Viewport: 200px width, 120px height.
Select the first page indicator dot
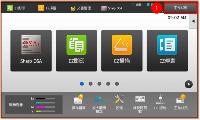(x=82, y=84)
